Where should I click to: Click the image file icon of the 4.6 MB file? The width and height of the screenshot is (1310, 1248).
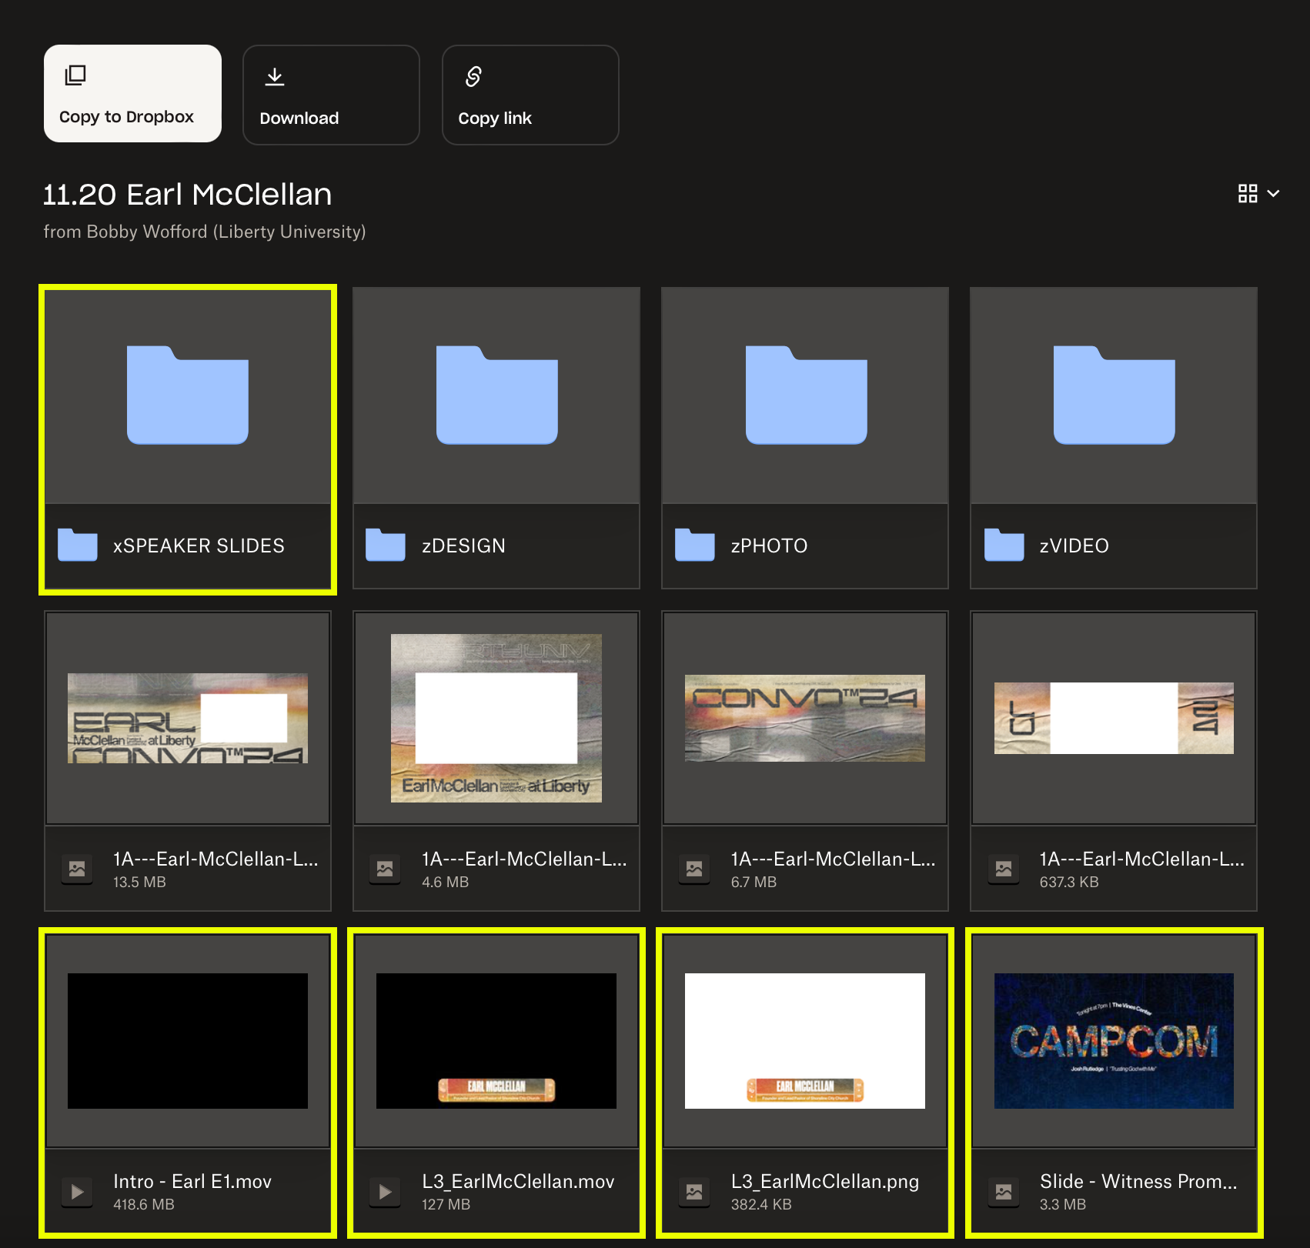(385, 869)
